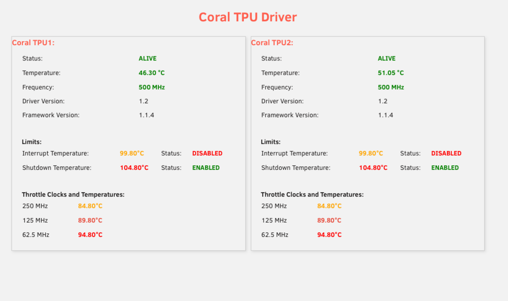Click TPU2 frequency value 500 MHz
Image resolution: width=508 pixels, height=301 pixels.
click(x=391, y=87)
